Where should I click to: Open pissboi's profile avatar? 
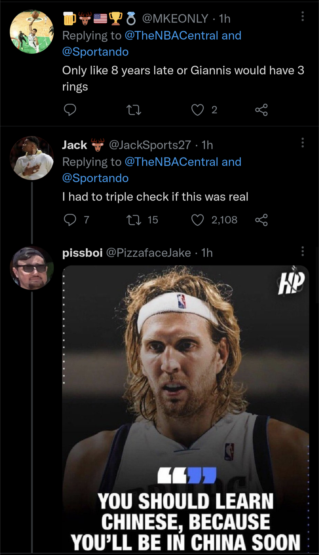point(32,268)
